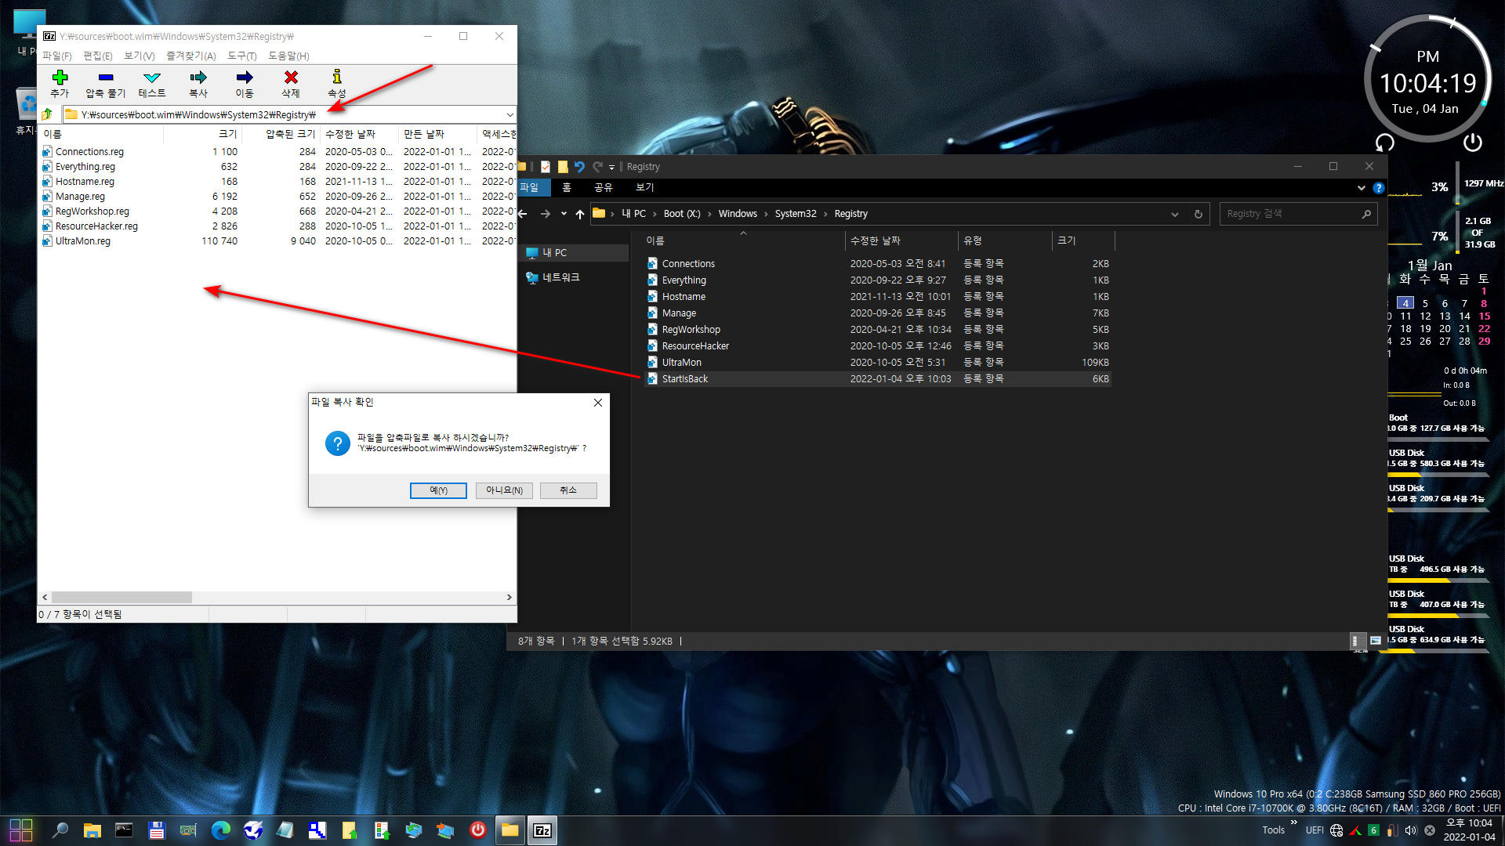Switch to the 홈 ribbon tab
Viewport: 1505px width, 846px height.
pyautogui.click(x=567, y=188)
